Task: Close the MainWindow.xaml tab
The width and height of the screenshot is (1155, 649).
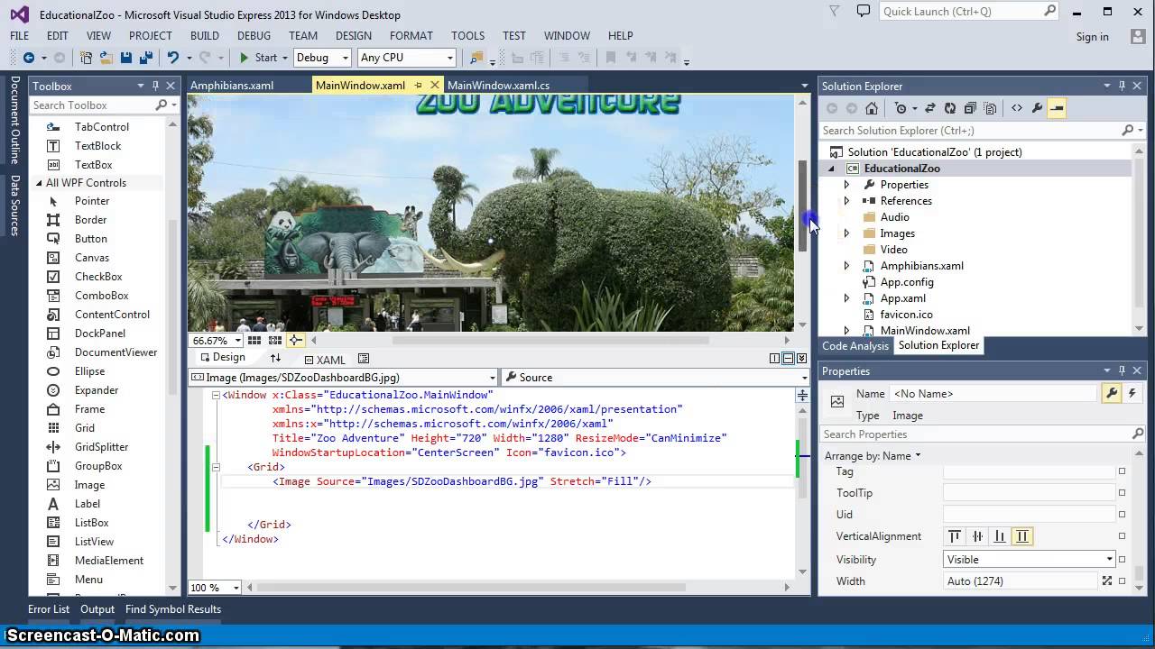Action: click(434, 86)
